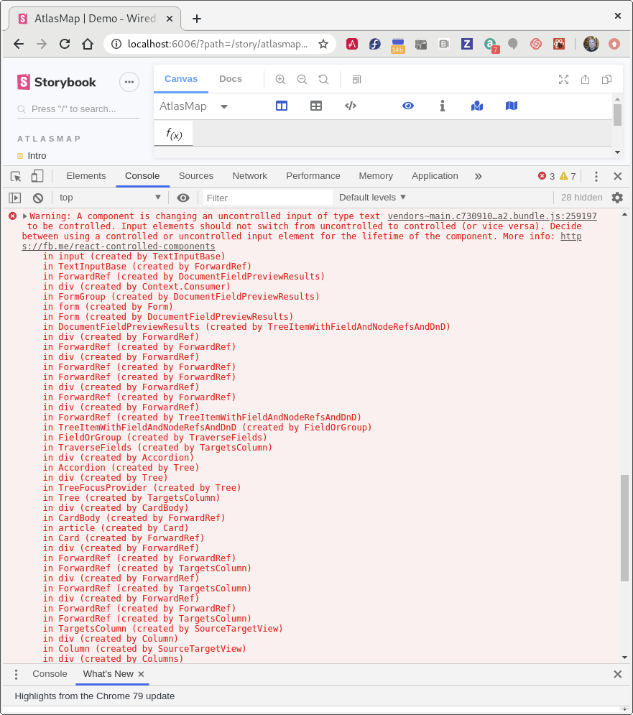This screenshot has height=715, width=633.
Task: Expand the AtlasMap story dropdown arrow
Action: (223, 105)
